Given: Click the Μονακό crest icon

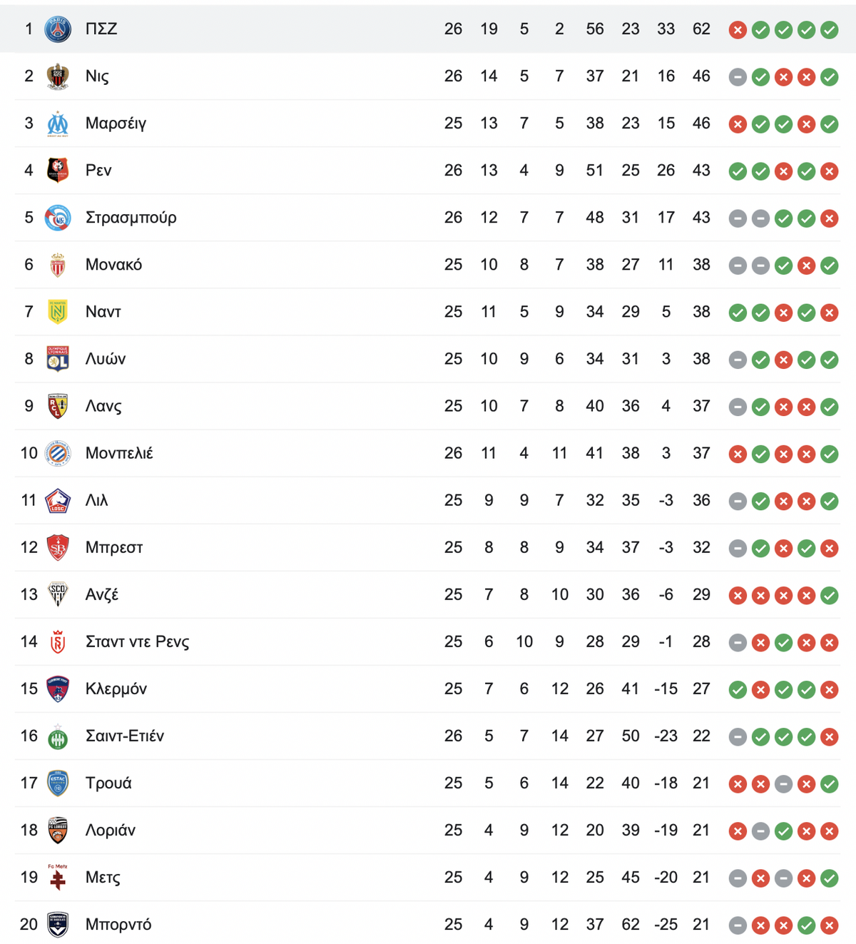Looking at the screenshot, I should tap(58, 265).
